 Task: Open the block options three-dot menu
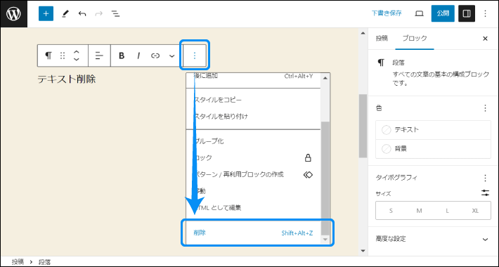[x=195, y=56]
